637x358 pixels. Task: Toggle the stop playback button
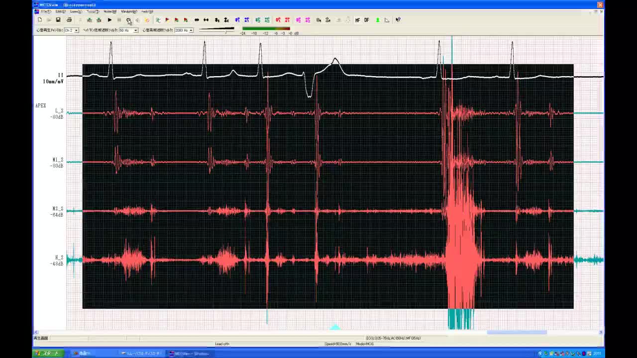coord(119,20)
